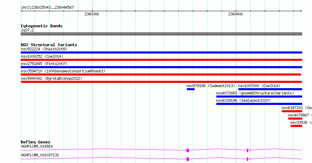Open the nsv1000252 (Coe2014) label
Viewport: 312px width, 163px height.
(x=42, y=56)
